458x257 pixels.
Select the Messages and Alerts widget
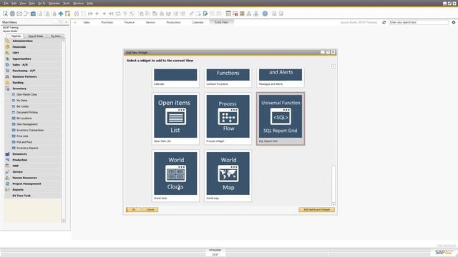click(281, 78)
